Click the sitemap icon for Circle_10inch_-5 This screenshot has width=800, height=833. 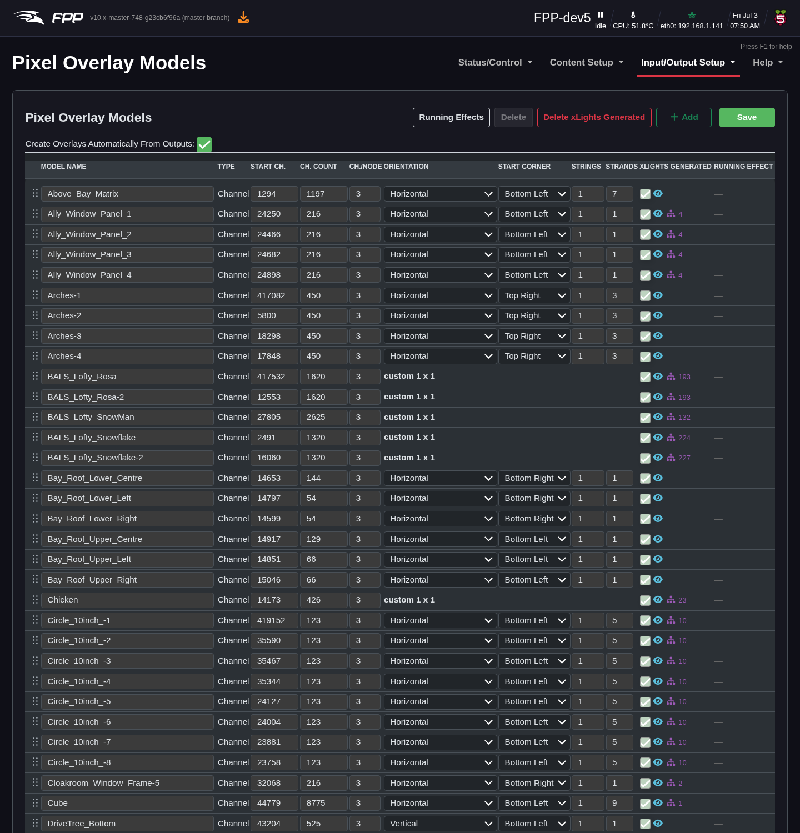pos(671,701)
